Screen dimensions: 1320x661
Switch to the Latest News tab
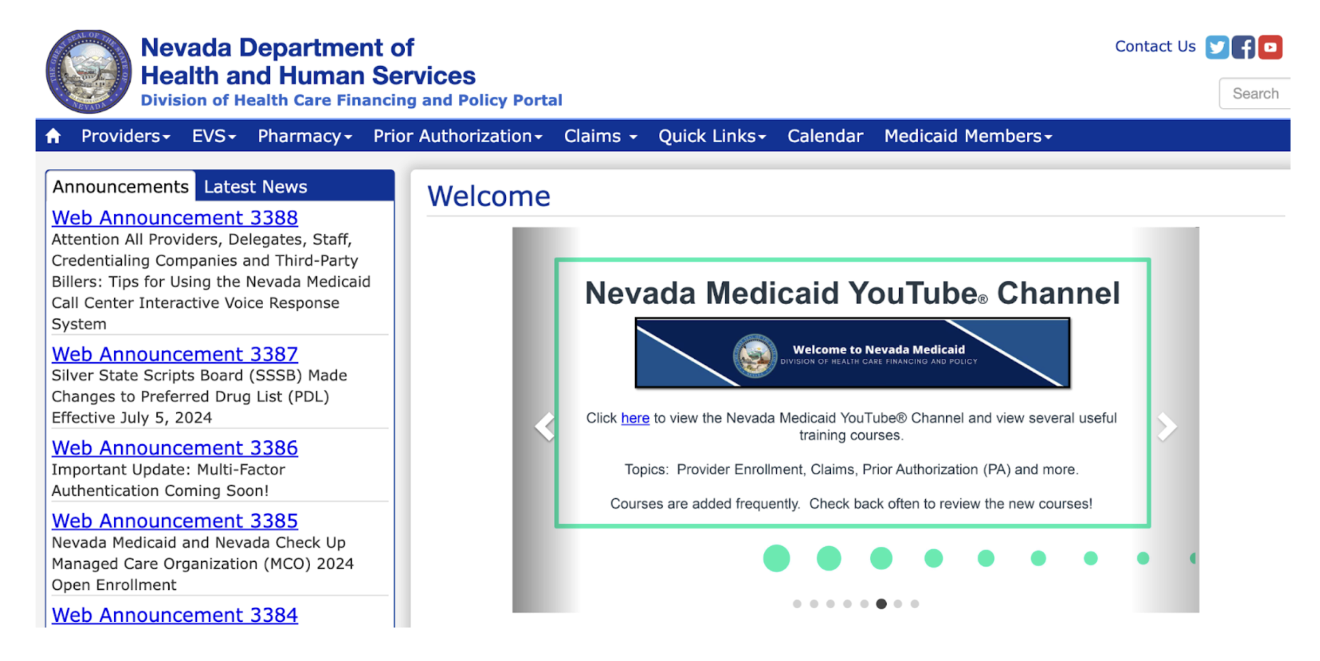(x=256, y=187)
